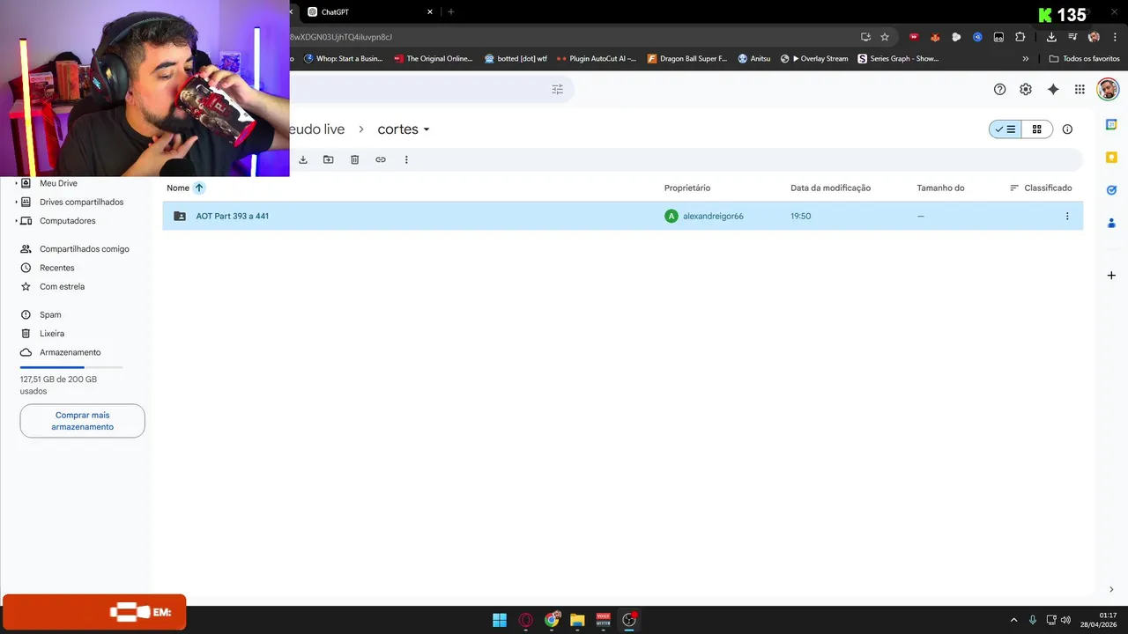This screenshot has width=1128, height=634.
Task: Open Anitsu bookmark
Action: (x=754, y=59)
